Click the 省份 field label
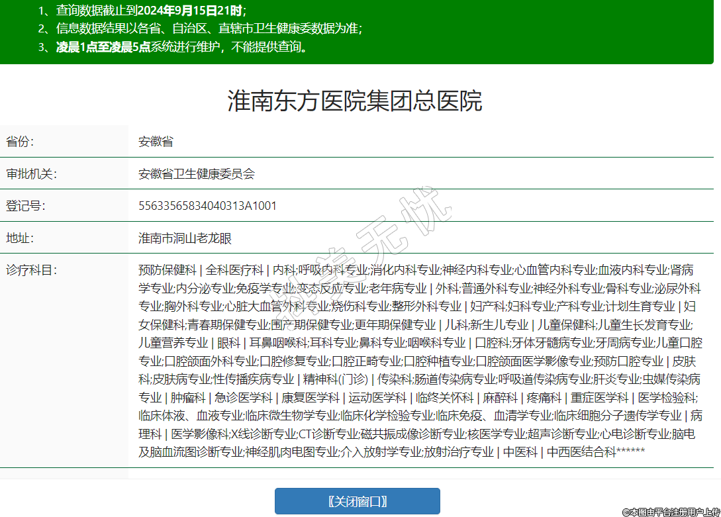 20,141
